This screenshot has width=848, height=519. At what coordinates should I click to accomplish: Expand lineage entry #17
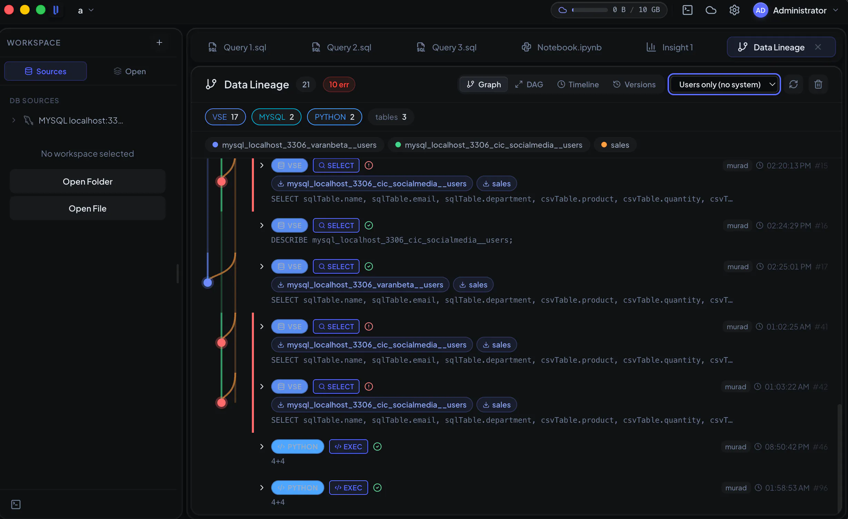[x=262, y=266]
